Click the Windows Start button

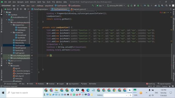[x=3, y=93]
